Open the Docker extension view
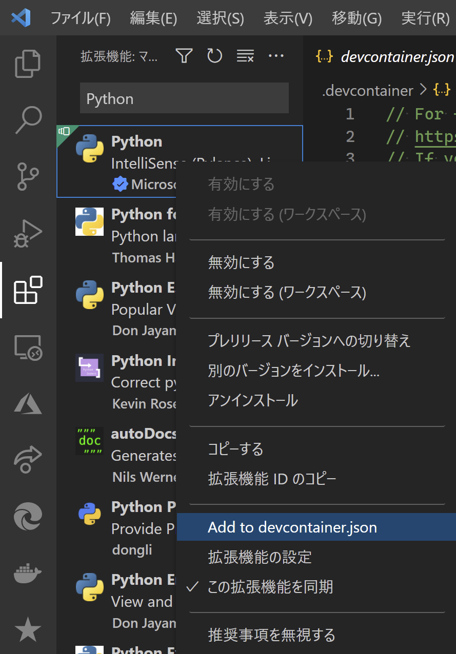 tap(27, 574)
